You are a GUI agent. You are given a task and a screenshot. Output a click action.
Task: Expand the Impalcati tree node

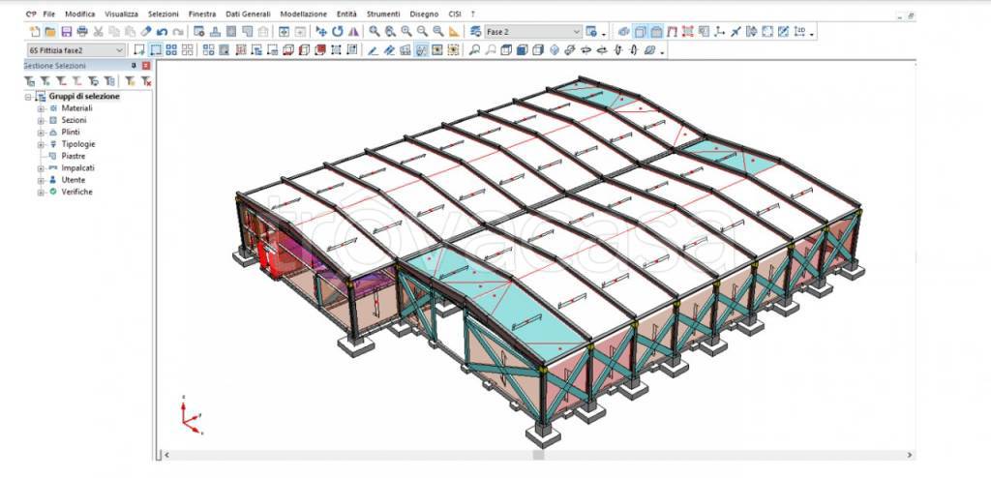(x=41, y=168)
